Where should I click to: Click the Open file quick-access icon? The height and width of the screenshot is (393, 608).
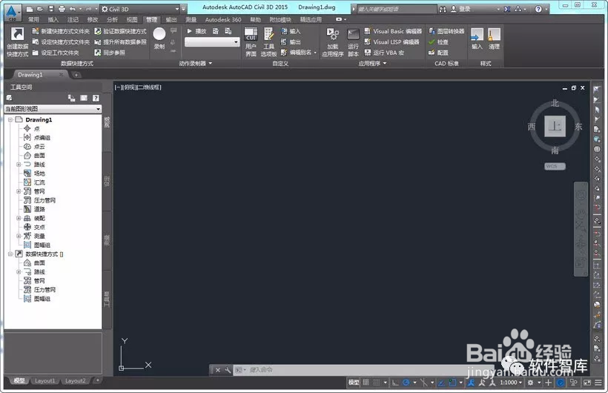tap(40, 9)
